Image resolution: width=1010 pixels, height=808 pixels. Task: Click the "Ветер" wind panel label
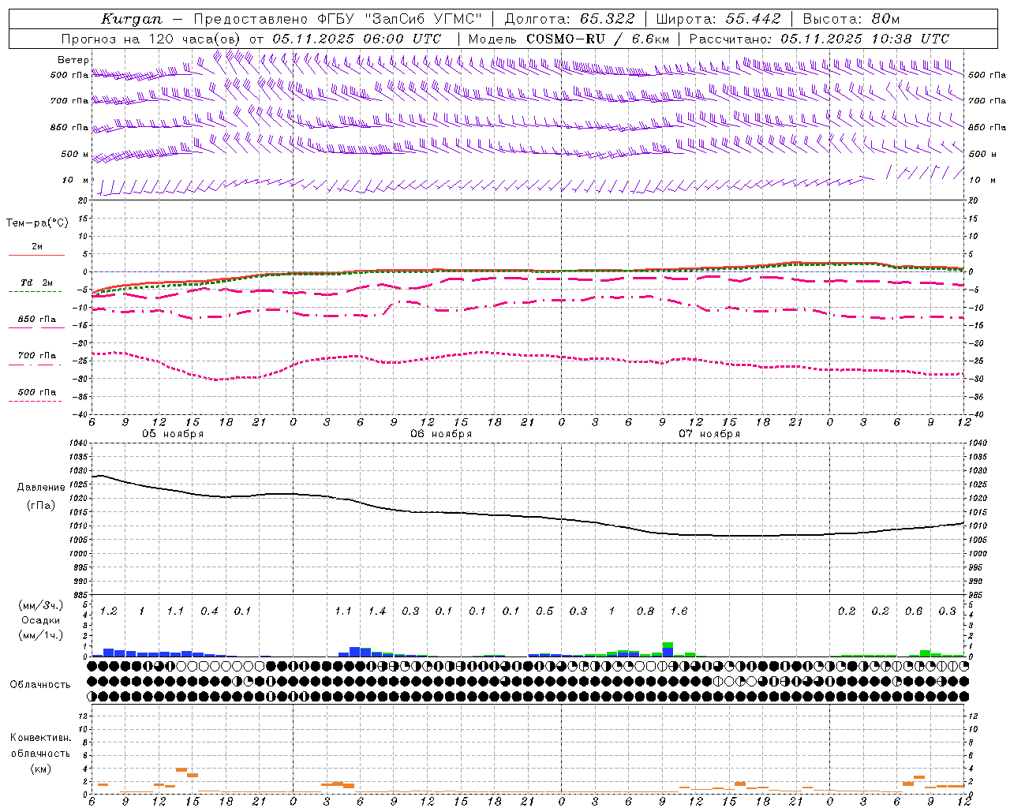pos(73,60)
